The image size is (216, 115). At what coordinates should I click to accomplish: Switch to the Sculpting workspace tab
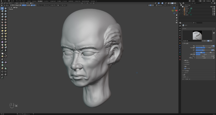click(40, 1)
